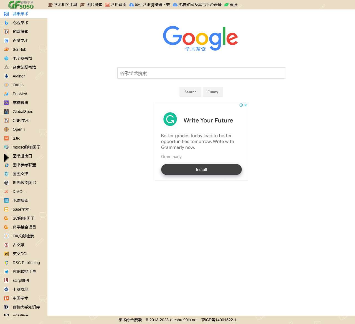Open the 皮肤 skin menu
Screen dimensions: 355x324
tap(231, 5)
